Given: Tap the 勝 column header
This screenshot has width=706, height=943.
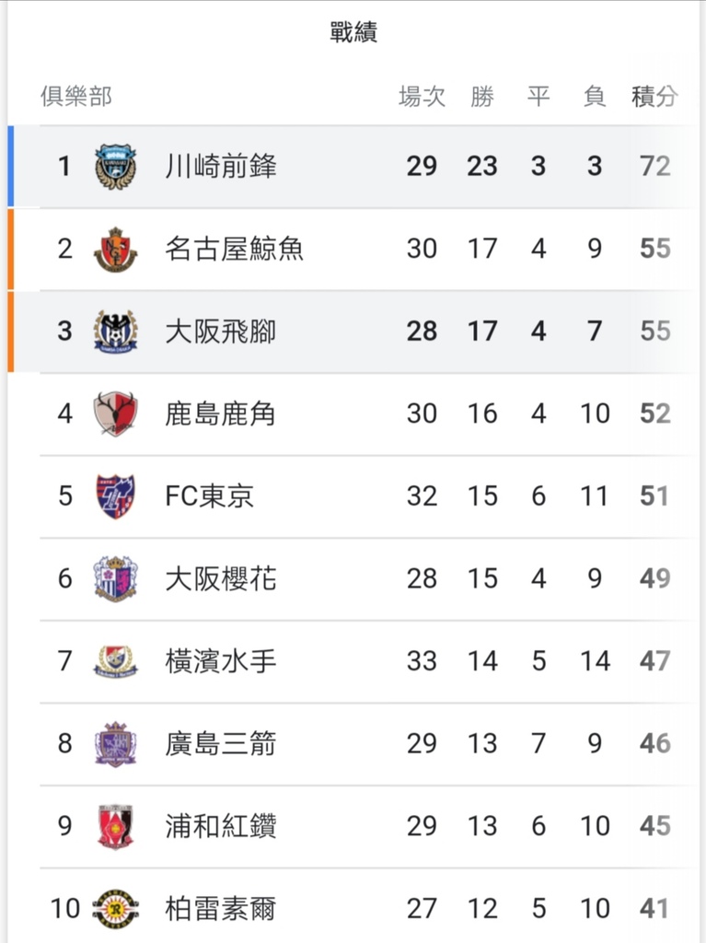Looking at the screenshot, I should pyautogui.click(x=482, y=96).
